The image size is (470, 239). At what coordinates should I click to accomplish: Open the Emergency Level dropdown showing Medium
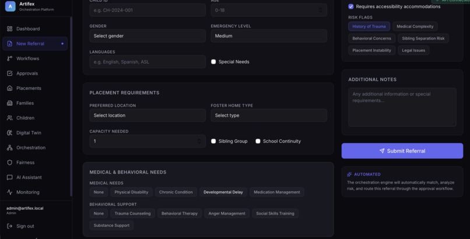(x=269, y=36)
